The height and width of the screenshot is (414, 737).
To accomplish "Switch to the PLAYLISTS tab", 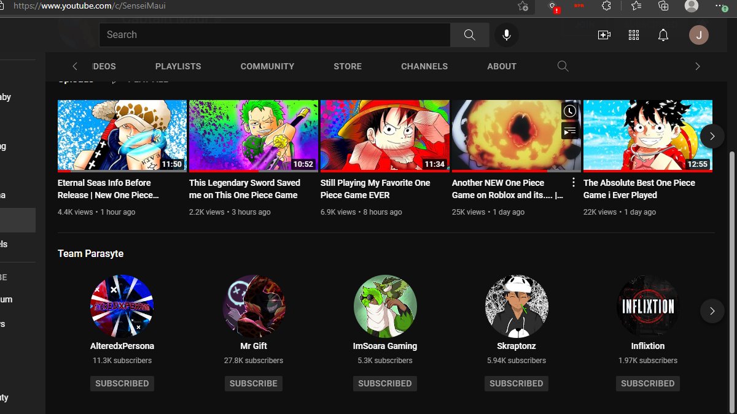I will (178, 66).
